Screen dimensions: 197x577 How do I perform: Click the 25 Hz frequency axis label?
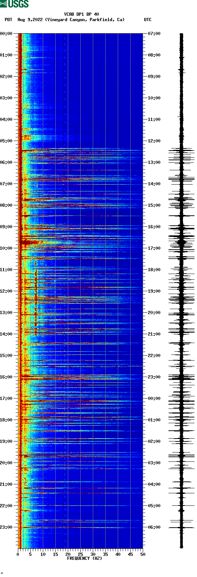pyautogui.click(x=80, y=554)
